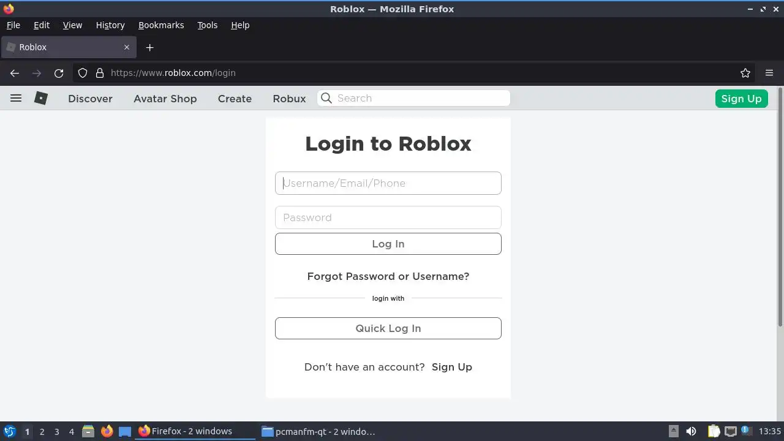Screen dimensions: 784x441
Task: Click the page vertical scrollbar
Action: (780, 208)
